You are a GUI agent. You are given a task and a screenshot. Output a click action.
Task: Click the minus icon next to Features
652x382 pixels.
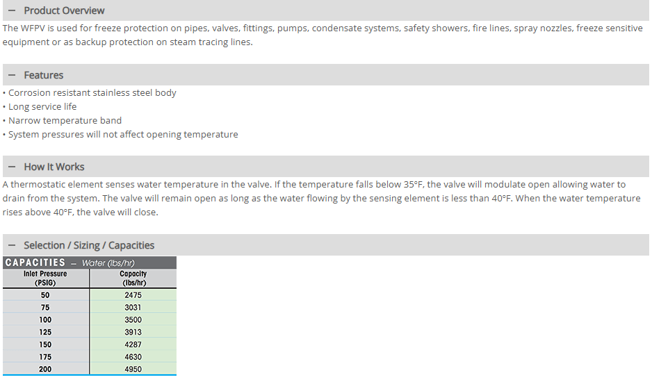point(12,75)
